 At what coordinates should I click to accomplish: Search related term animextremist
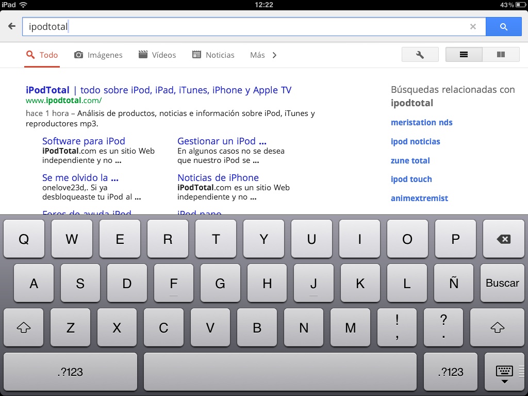pos(419,199)
